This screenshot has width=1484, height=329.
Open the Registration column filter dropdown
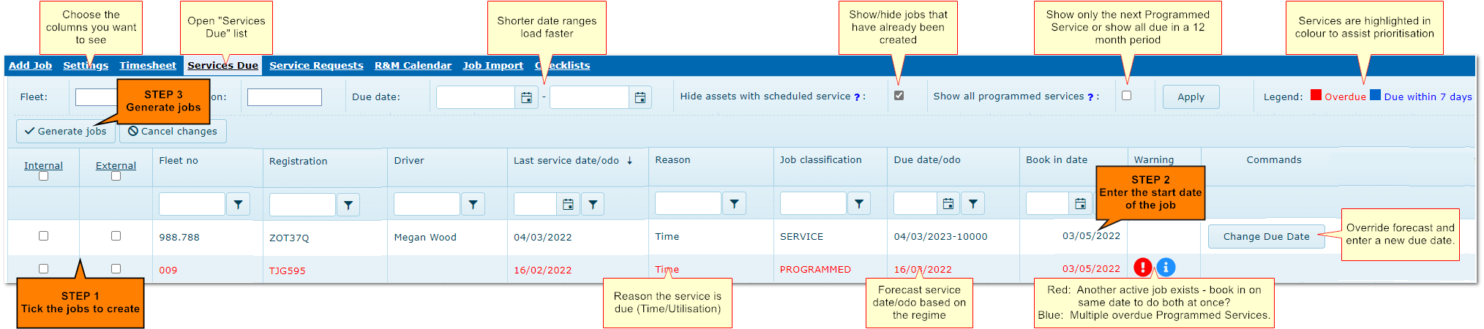click(348, 205)
